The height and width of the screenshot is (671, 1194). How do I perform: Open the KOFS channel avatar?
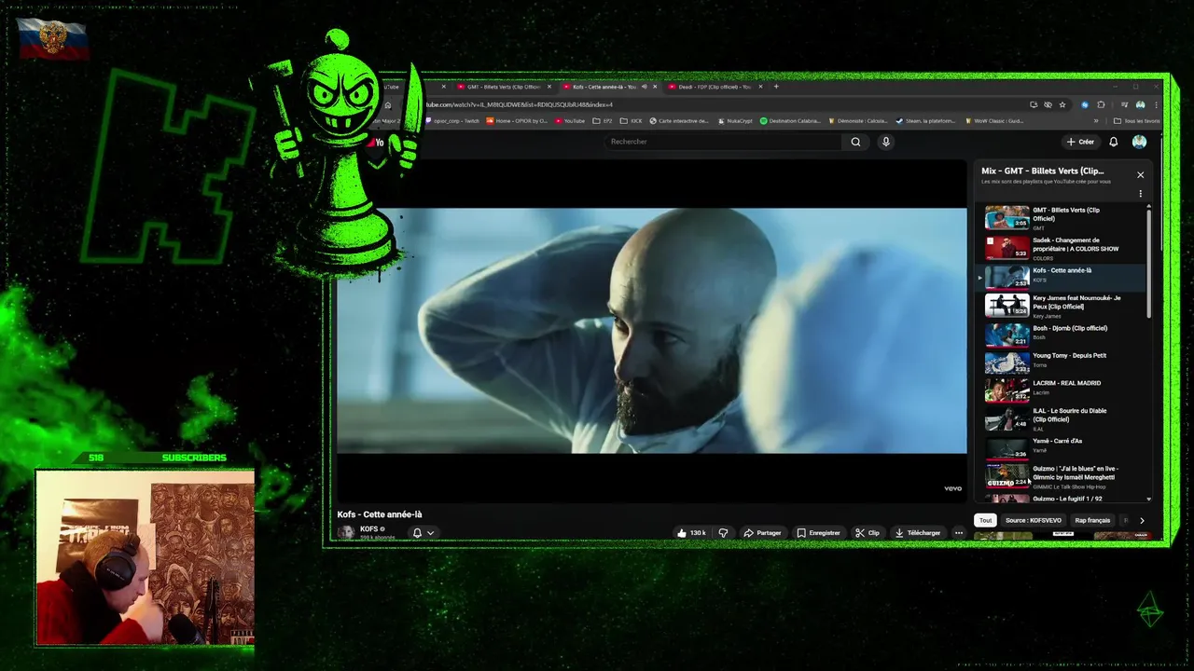tap(346, 532)
